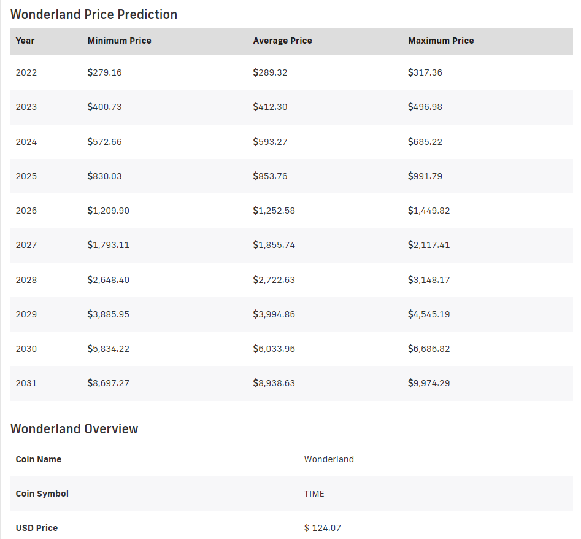Image resolution: width=581 pixels, height=539 pixels.
Task: Click the 2022 year cell
Action: (26, 72)
